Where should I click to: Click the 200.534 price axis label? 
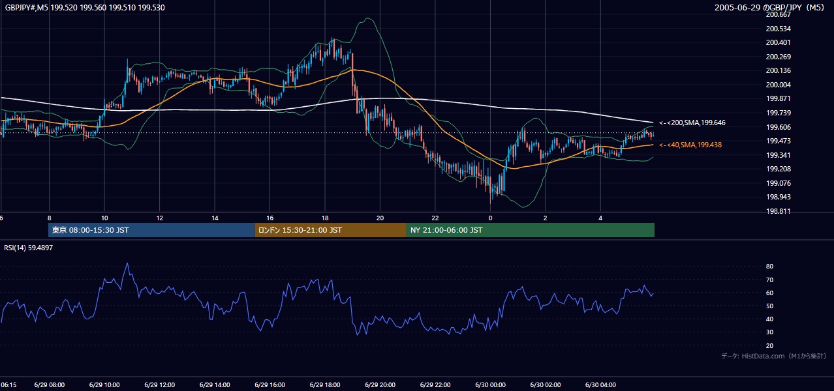pyautogui.click(x=777, y=29)
